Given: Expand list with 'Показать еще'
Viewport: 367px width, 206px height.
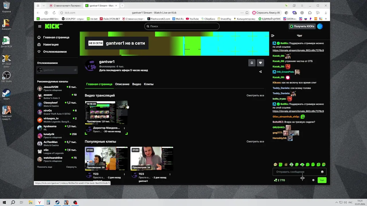Looking at the screenshot, I should click(44, 167).
